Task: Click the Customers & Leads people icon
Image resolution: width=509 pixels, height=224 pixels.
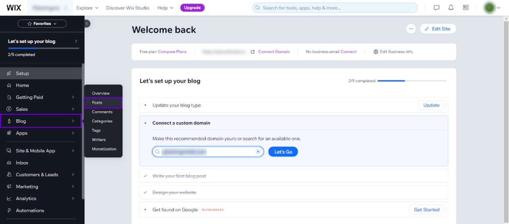Action: coord(9,175)
